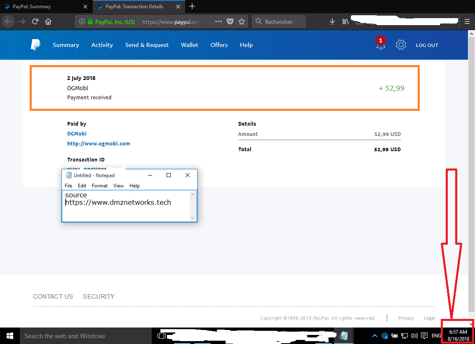Save page to Pocket icon
Viewport: 475px width, 344px height.
click(x=230, y=21)
